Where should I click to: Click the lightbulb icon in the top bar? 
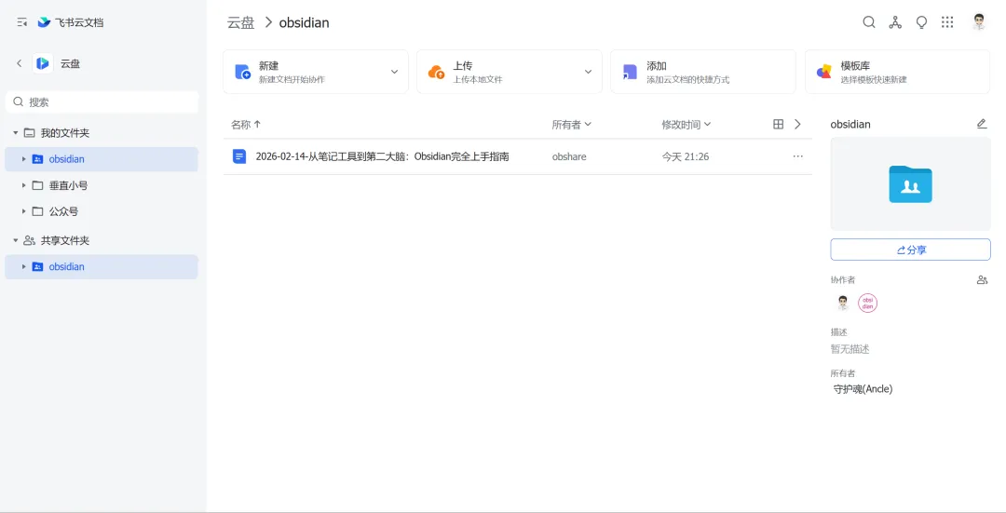(921, 22)
